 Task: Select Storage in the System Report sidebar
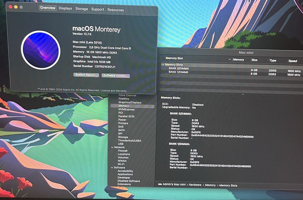pyautogui.click(x=123, y=137)
